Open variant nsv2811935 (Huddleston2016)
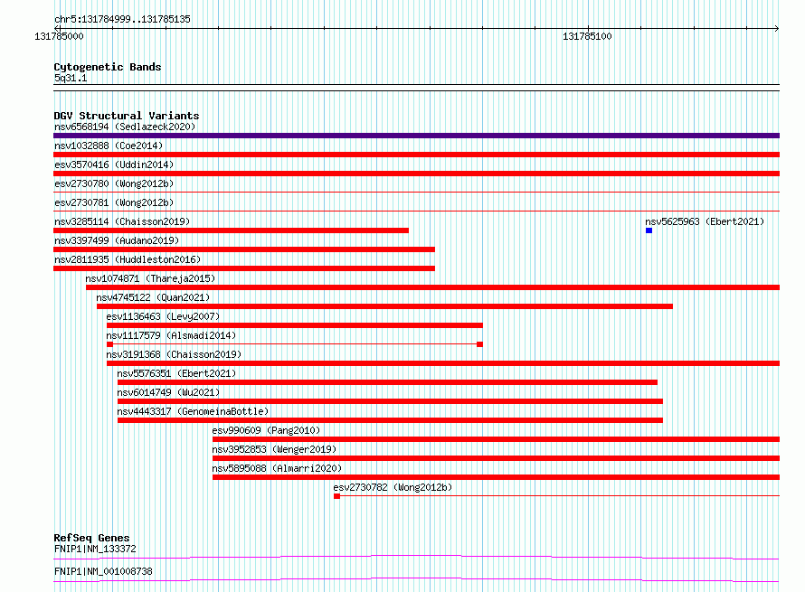 [x=128, y=259]
